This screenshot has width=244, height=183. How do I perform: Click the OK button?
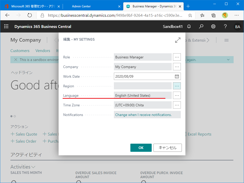click(x=141, y=148)
